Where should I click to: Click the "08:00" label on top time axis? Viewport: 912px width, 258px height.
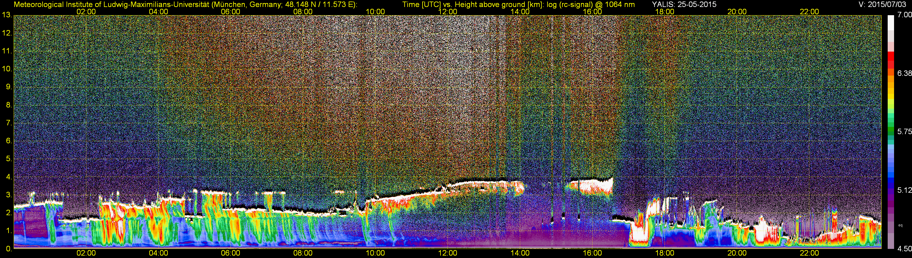point(303,12)
